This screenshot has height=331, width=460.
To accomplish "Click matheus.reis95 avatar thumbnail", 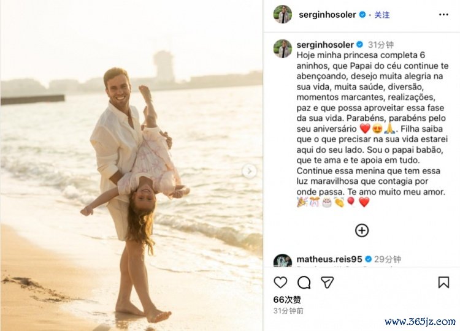I will coord(283,261).
